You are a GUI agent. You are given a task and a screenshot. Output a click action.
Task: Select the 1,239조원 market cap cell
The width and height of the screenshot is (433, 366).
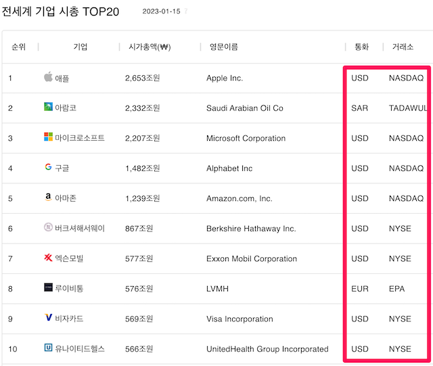[143, 198]
